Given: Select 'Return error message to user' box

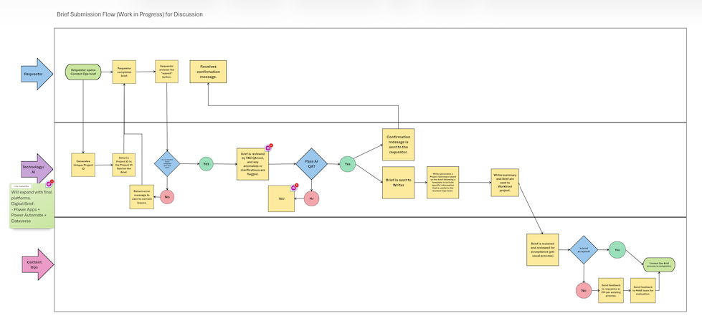Looking at the screenshot, I should (x=142, y=197).
